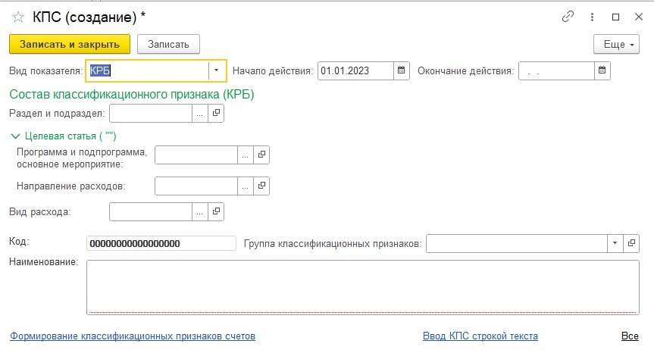Click Записать и закрыть button
Viewport: 654px width, 350px height.
[x=70, y=44]
